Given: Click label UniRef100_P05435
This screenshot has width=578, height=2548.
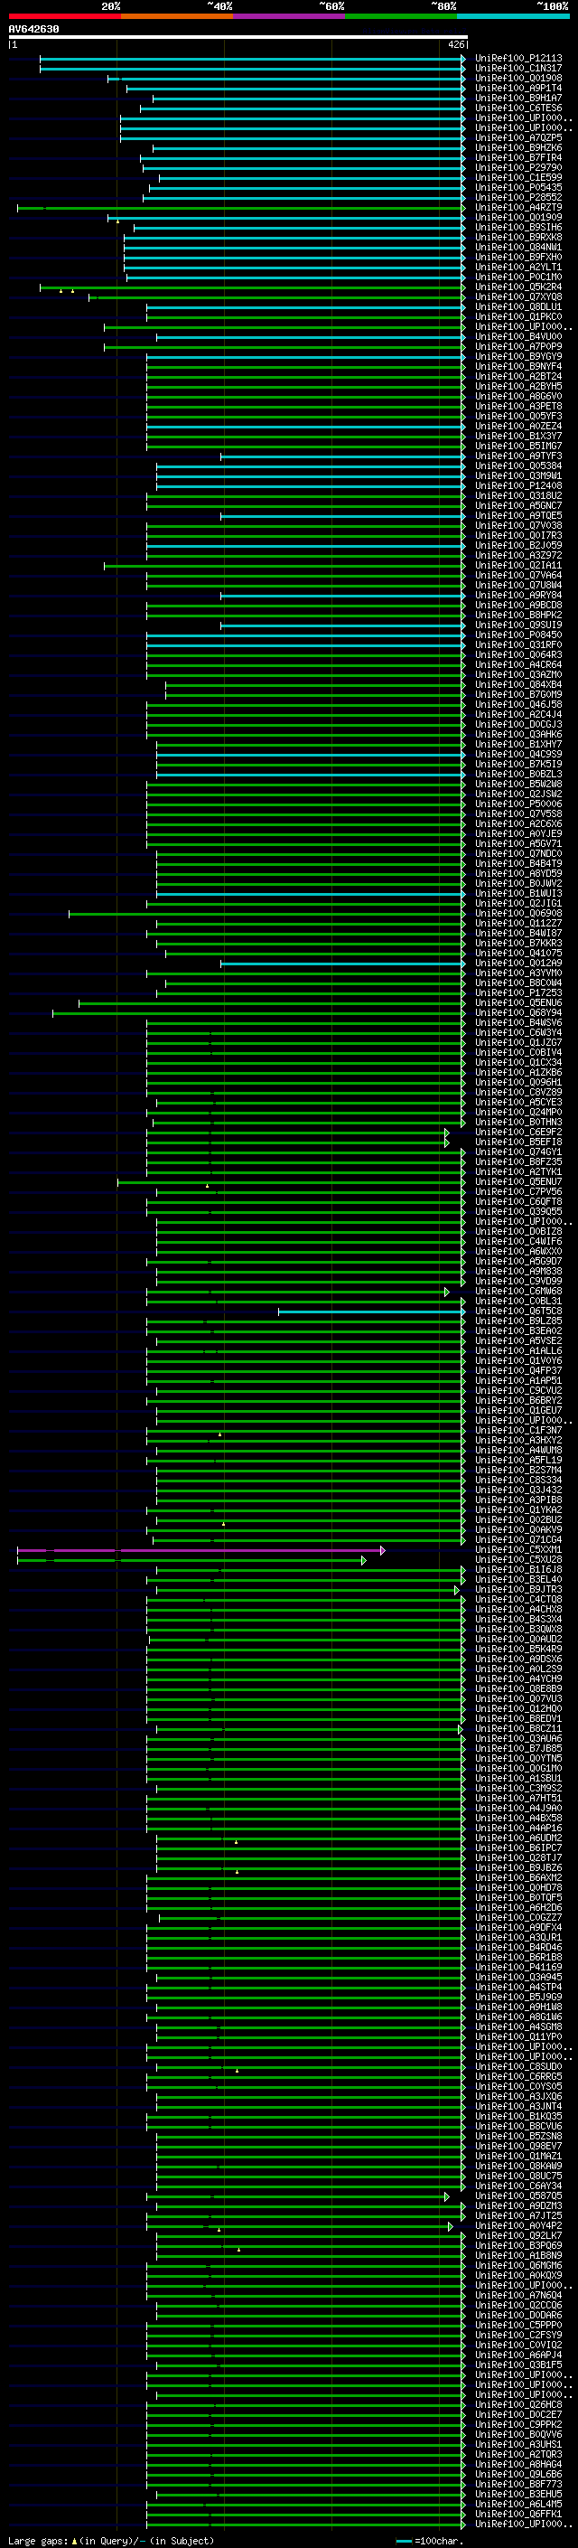Looking at the screenshot, I should click(x=518, y=188).
